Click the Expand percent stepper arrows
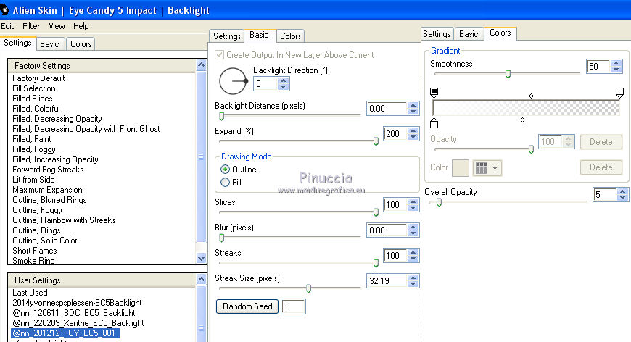The width and height of the screenshot is (631, 342). click(413, 134)
